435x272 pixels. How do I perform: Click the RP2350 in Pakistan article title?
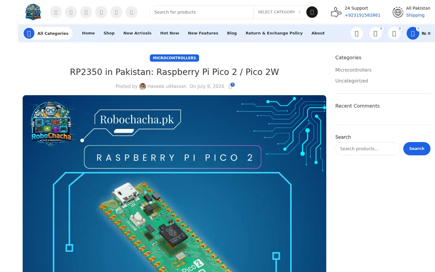pyautogui.click(x=174, y=72)
